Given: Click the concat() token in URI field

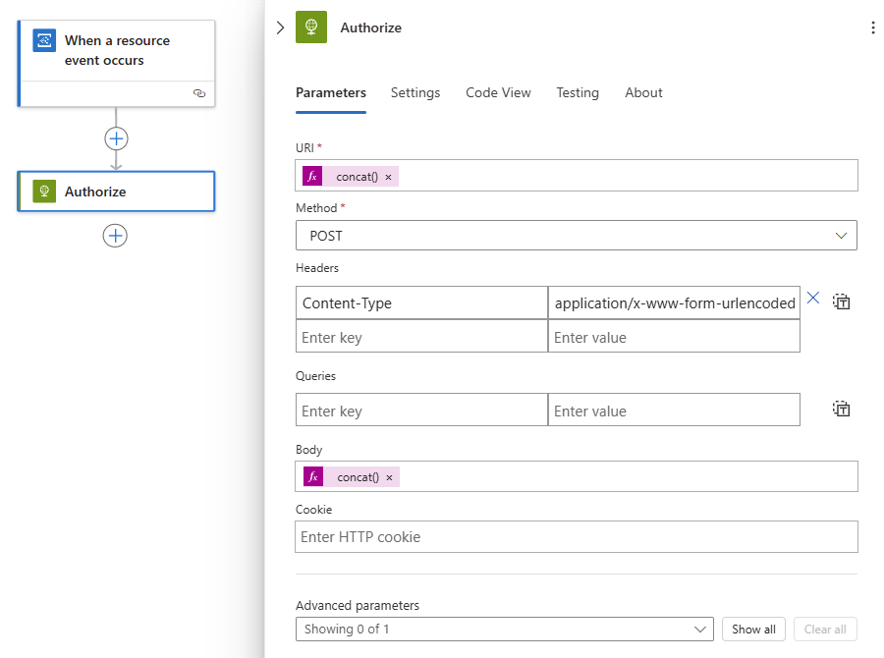Looking at the screenshot, I should (x=351, y=177).
